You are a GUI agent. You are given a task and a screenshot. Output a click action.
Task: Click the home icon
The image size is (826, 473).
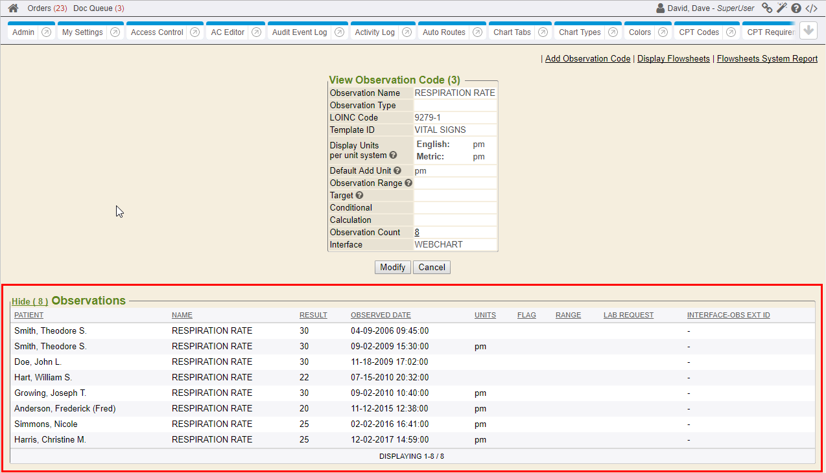click(x=13, y=8)
